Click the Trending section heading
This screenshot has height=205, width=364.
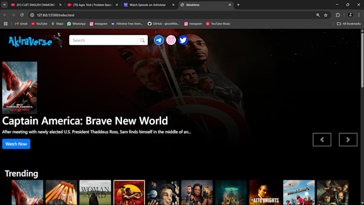pos(21,173)
